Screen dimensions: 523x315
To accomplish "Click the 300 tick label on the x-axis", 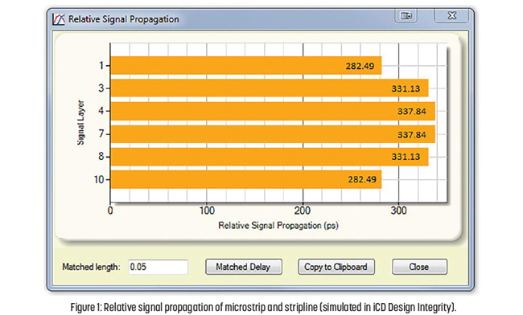I will click(x=399, y=211).
